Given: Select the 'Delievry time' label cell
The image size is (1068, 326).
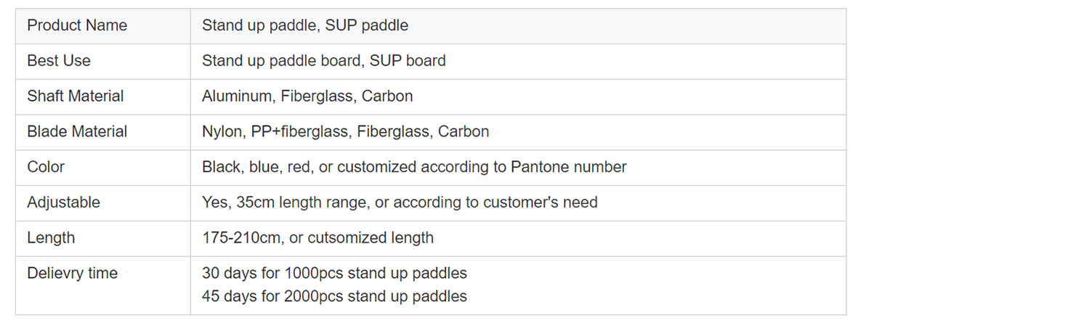Looking at the screenshot, I should coord(72,274).
